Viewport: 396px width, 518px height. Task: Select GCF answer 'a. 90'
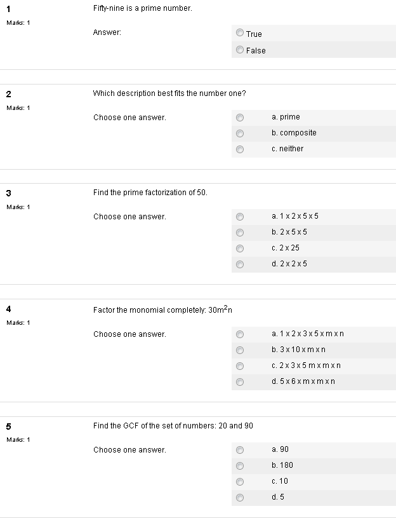(240, 449)
